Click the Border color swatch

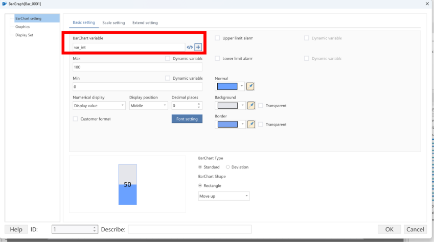227,125
